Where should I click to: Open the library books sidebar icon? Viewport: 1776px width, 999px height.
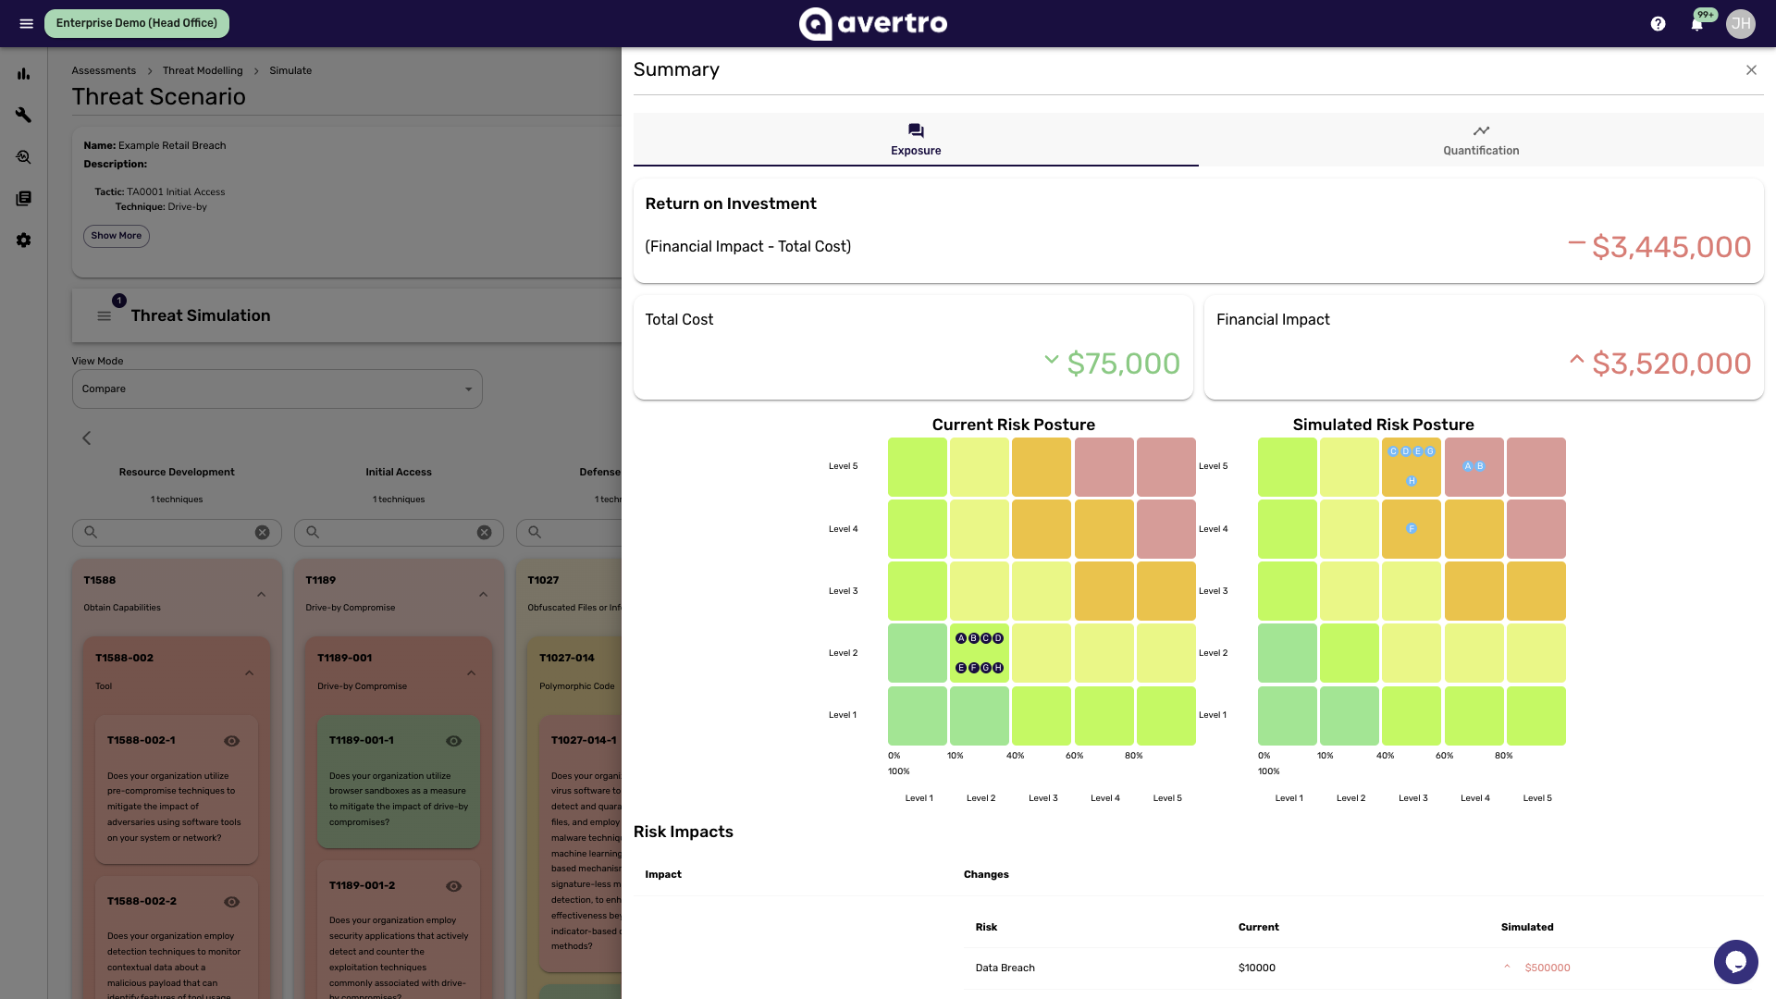coord(24,198)
